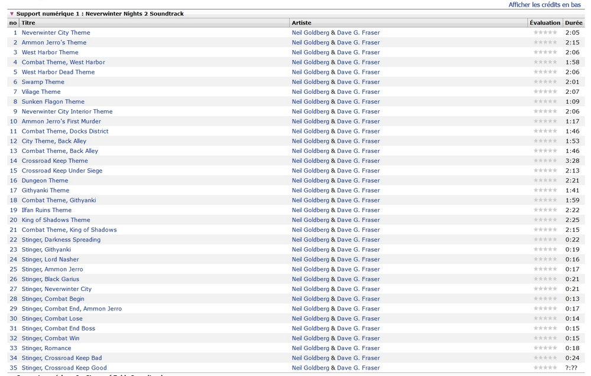Open track Stinger, Romance

coord(46,348)
